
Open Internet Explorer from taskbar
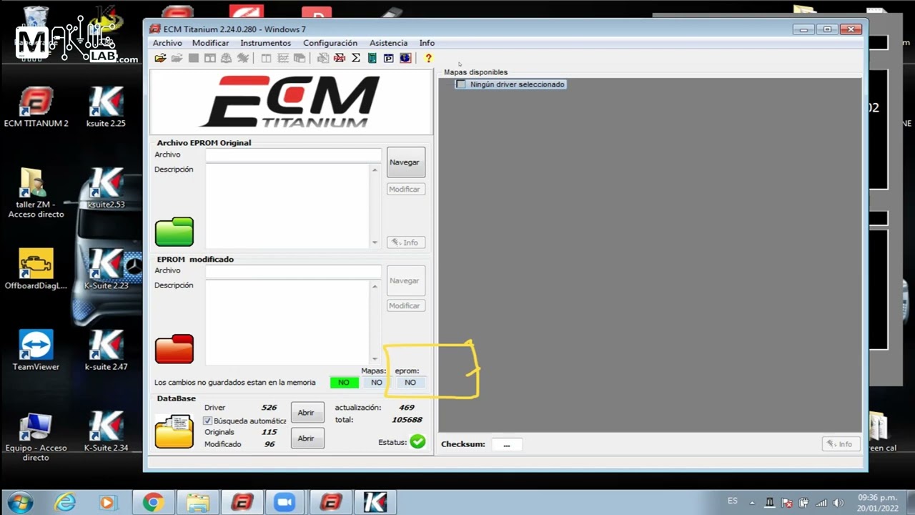click(65, 502)
